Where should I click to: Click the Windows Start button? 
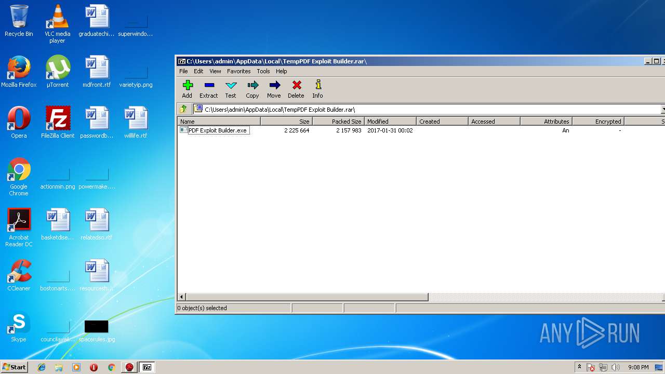[x=15, y=367]
